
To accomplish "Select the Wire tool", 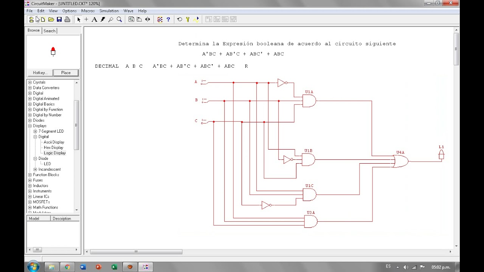I will [86, 19].
